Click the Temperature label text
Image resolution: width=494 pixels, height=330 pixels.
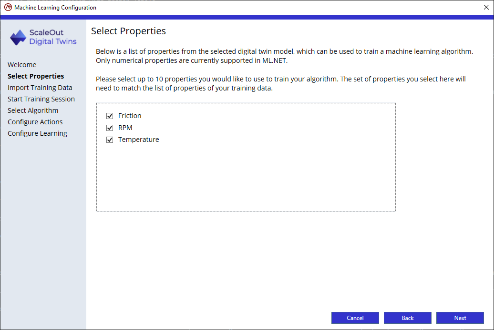(x=139, y=140)
